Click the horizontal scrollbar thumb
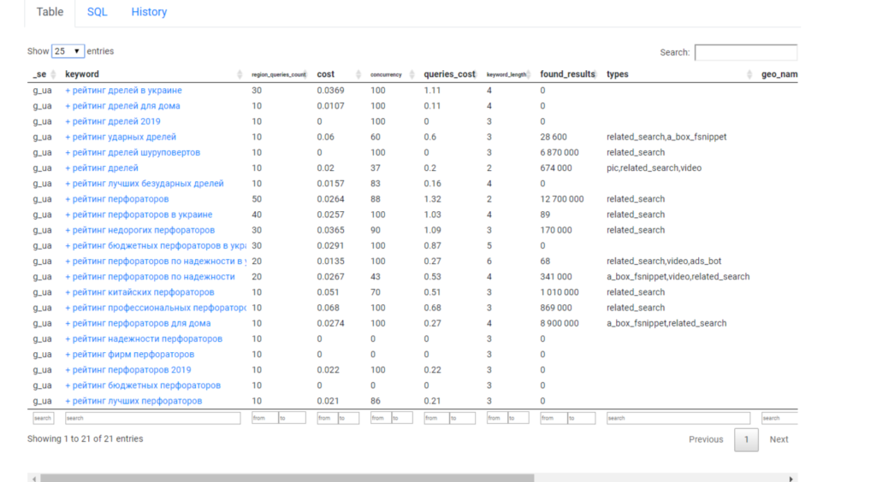876x482 pixels. coord(287,478)
